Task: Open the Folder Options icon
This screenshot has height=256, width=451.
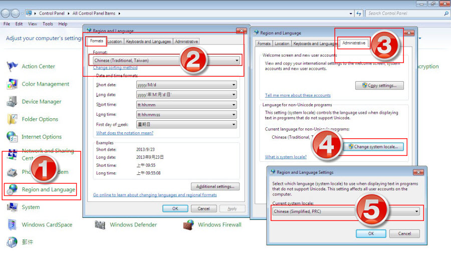Action: [x=13, y=119]
